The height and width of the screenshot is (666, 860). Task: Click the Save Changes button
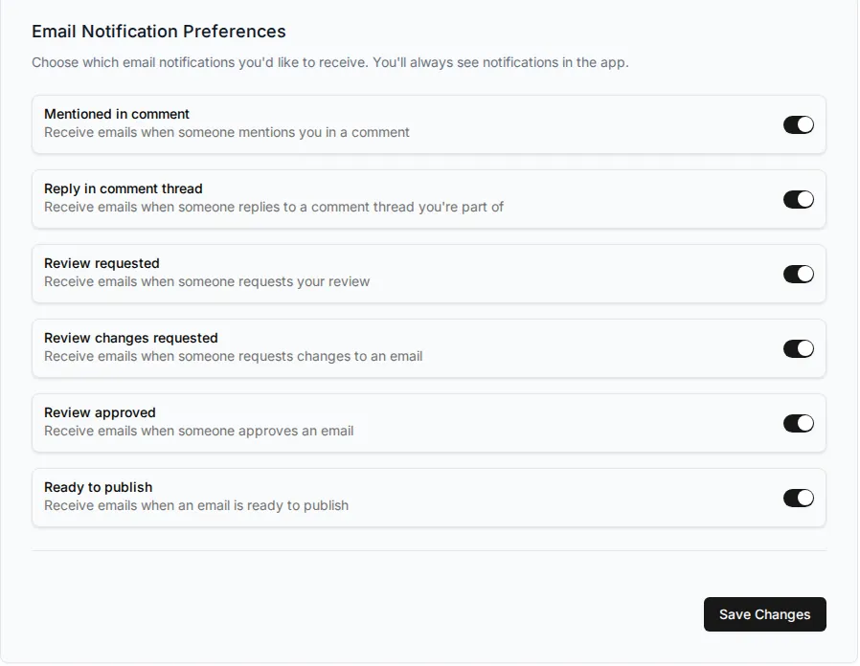tap(765, 615)
